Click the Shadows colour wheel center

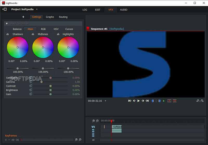(18, 47)
